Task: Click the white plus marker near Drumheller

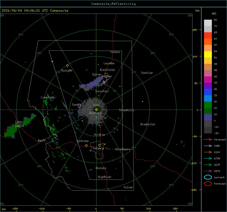Action: 143,101
